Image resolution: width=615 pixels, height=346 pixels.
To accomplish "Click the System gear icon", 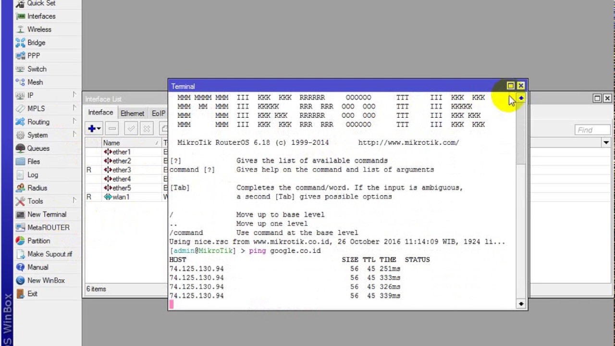I will 20,135.
